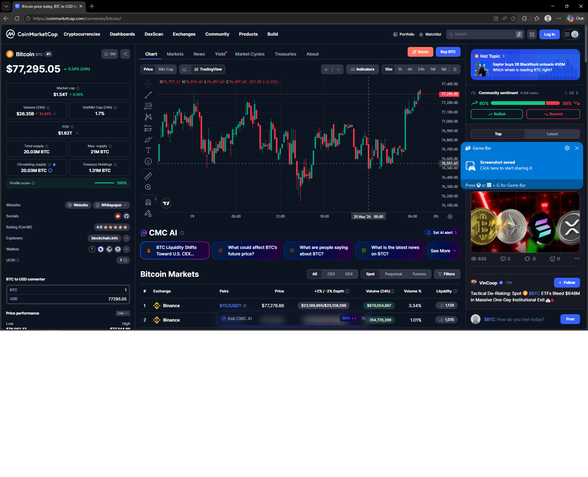588x477 pixels.
Task: Expand the Volume (24h) details chevron
Action: pos(55,114)
